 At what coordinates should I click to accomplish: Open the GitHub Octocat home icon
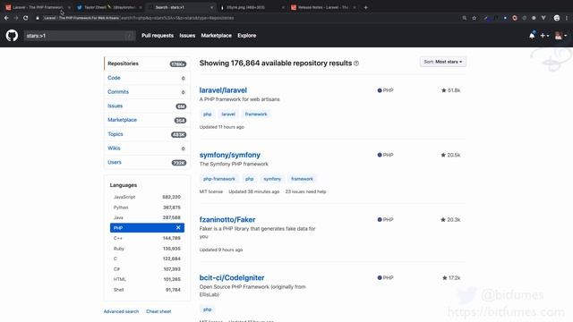[x=12, y=36]
